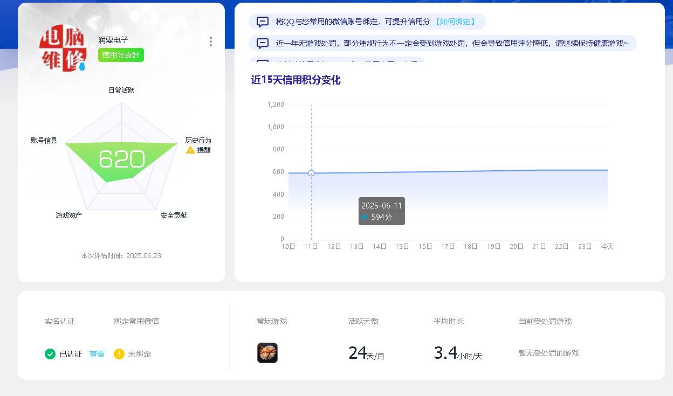Click the green checkmark icon before 已认证
This screenshot has height=396, width=673.
tap(50, 354)
